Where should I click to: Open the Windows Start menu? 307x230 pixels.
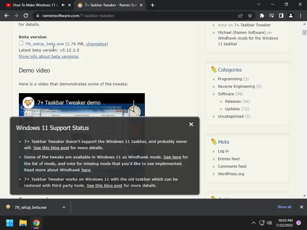tap(10, 223)
